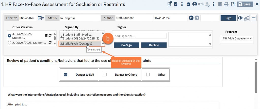Click the Decline button
Viewport: 260px width, 109px height.
pyautogui.click(x=154, y=45)
